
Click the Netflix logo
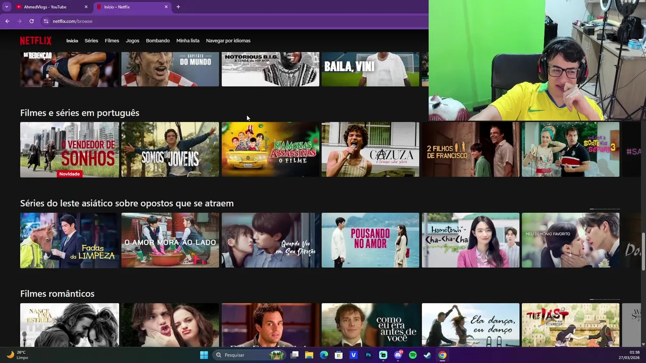[35, 41]
